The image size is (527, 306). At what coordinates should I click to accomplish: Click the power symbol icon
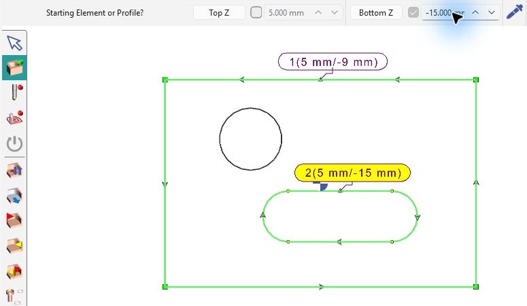(x=14, y=143)
